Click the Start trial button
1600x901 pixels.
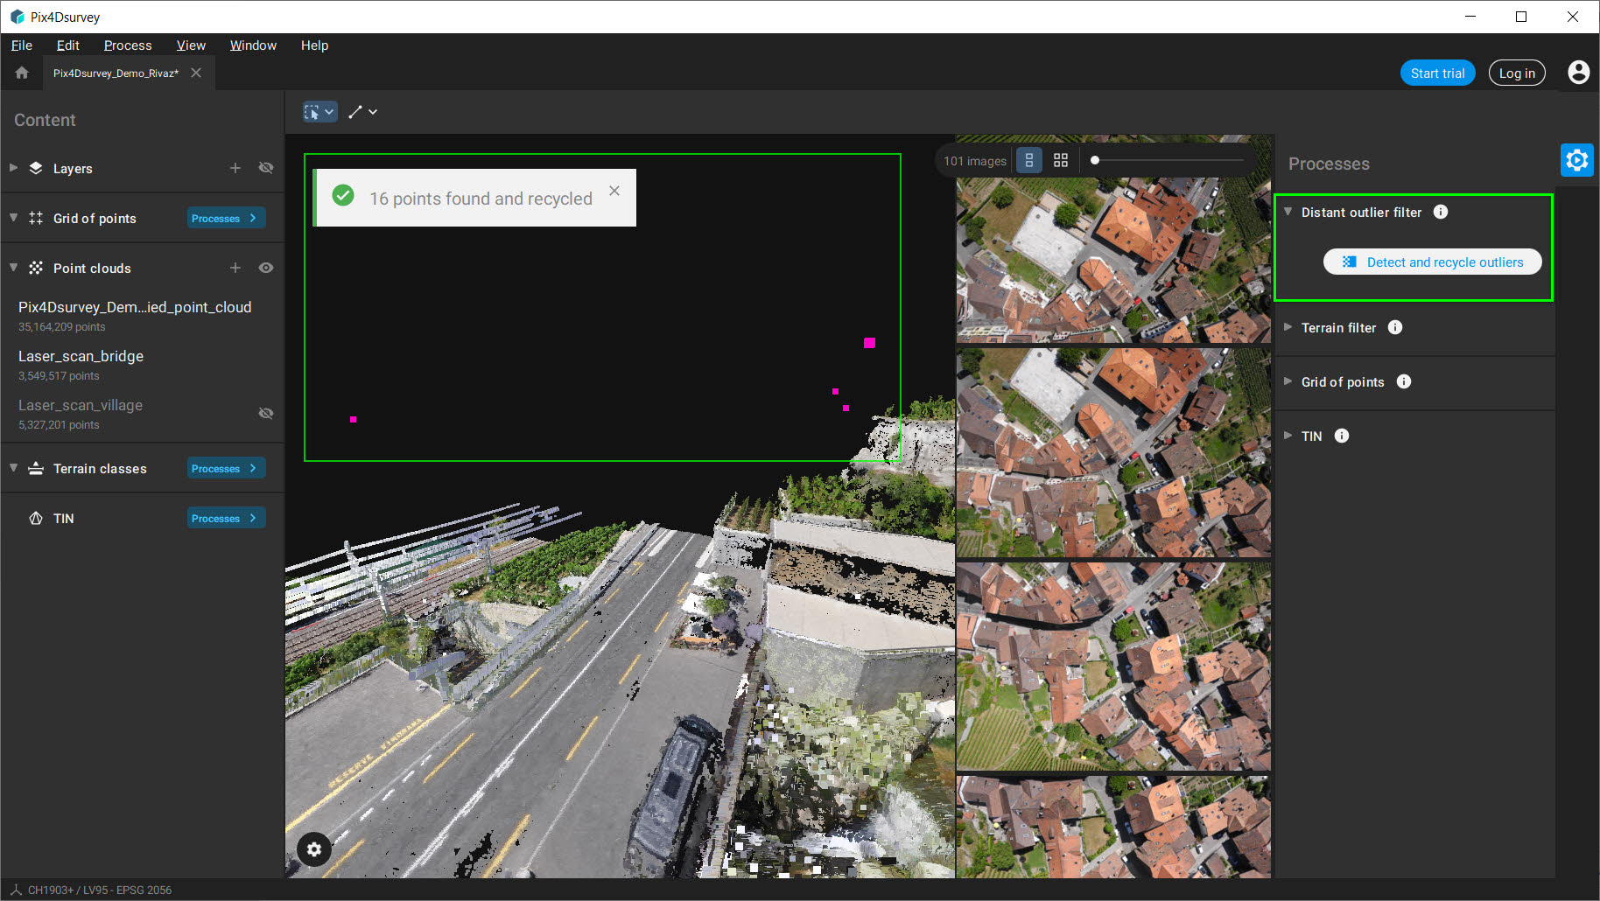coord(1437,73)
